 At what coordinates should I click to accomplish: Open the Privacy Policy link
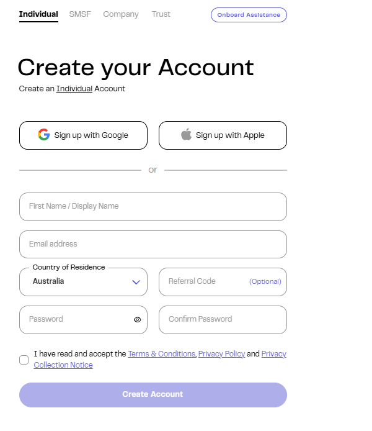coord(221,354)
